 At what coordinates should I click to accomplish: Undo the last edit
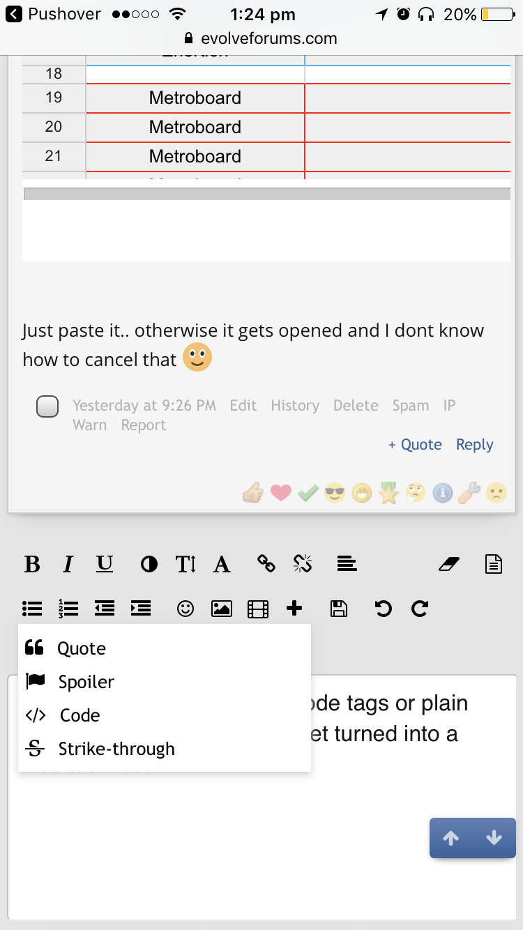pyautogui.click(x=383, y=609)
